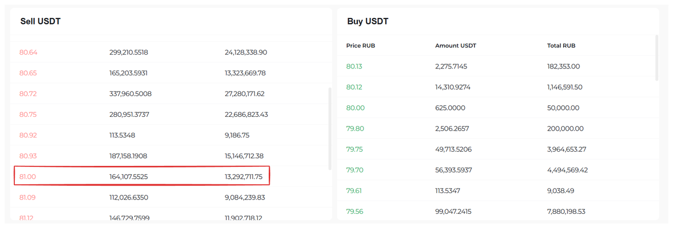The height and width of the screenshot is (228, 673).
Task: Click the Buy USDT scrollbar
Action: pos(656,58)
